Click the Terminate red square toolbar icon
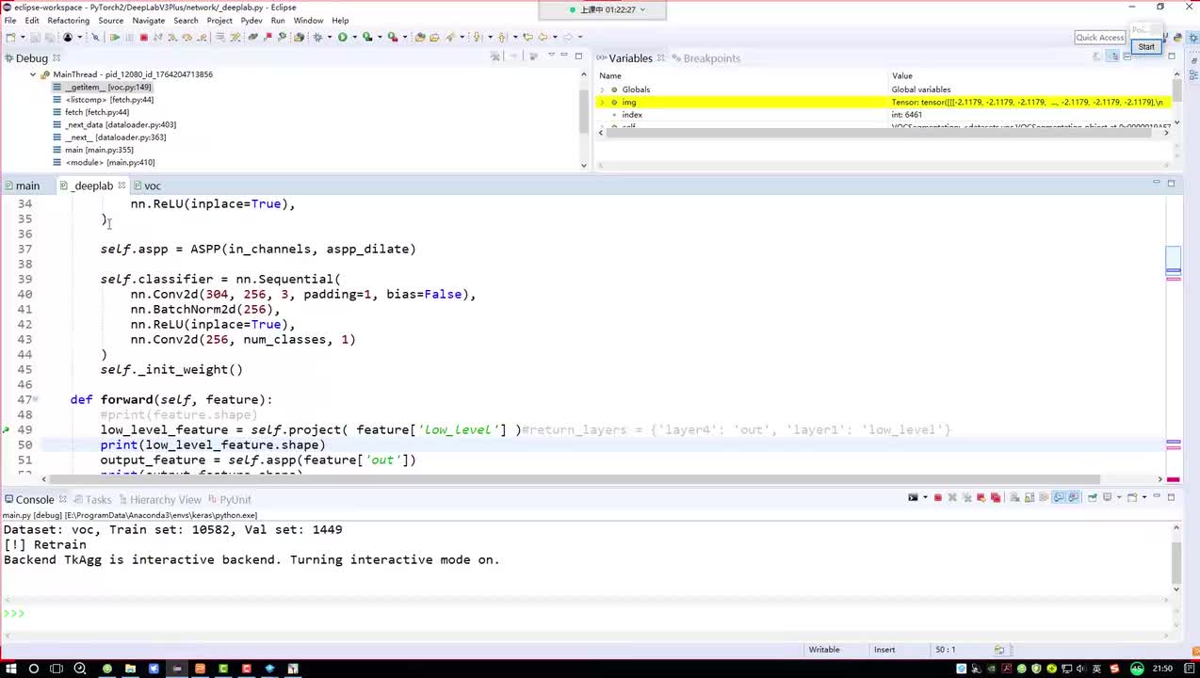The image size is (1200, 678). coord(143,37)
